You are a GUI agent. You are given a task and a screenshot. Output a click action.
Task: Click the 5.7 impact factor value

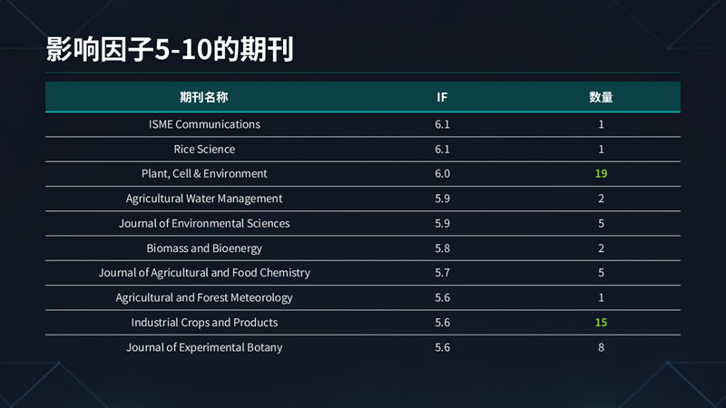point(442,273)
